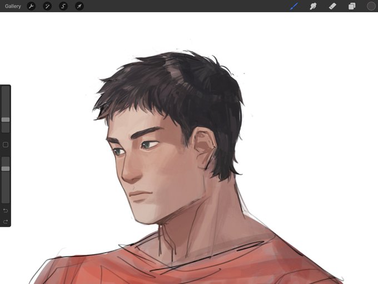The height and width of the screenshot is (284, 378).
Task: Redo the last action
Action: point(6,222)
